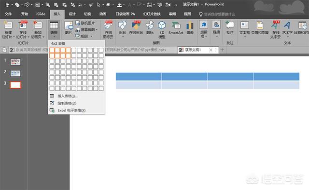This screenshot has width=309, height=190.
Task: Switch to the 审阅 (Review) tab
Action: click(x=172, y=14)
